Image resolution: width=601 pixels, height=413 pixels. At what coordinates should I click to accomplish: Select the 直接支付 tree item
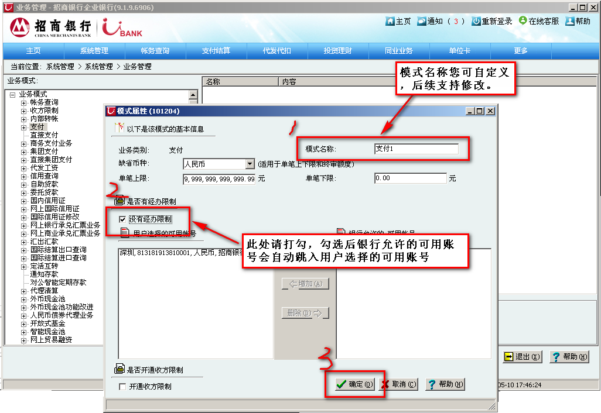pyautogui.click(x=44, y=135)
